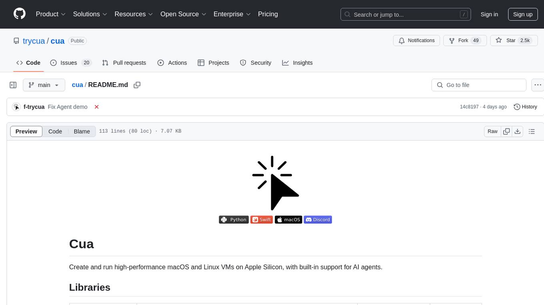Image resolution: width=544 pixels, height=305 pixels.
Task: Open the main branch selector dropdown
Action: [44, 85]
